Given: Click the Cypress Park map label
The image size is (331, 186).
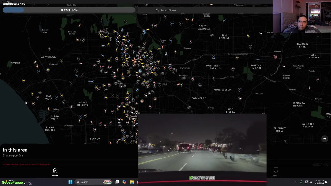Looking at the screenshot, I should [x=163, y=41].
